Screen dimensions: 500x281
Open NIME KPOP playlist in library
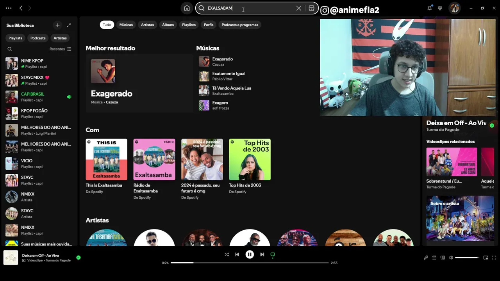click(39, 64)
